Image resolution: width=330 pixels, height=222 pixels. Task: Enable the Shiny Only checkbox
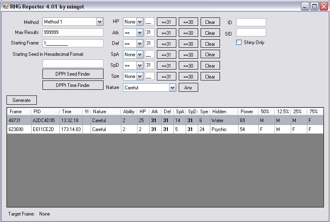coord(239,42)
